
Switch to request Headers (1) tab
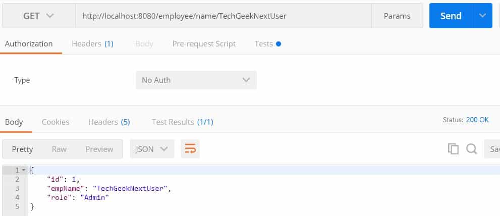tap(92, 44)
